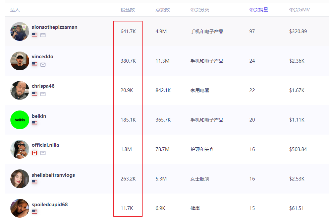Click the email icon under official.nilla
This screenshot has height=223, width=329.
(43, 153)
